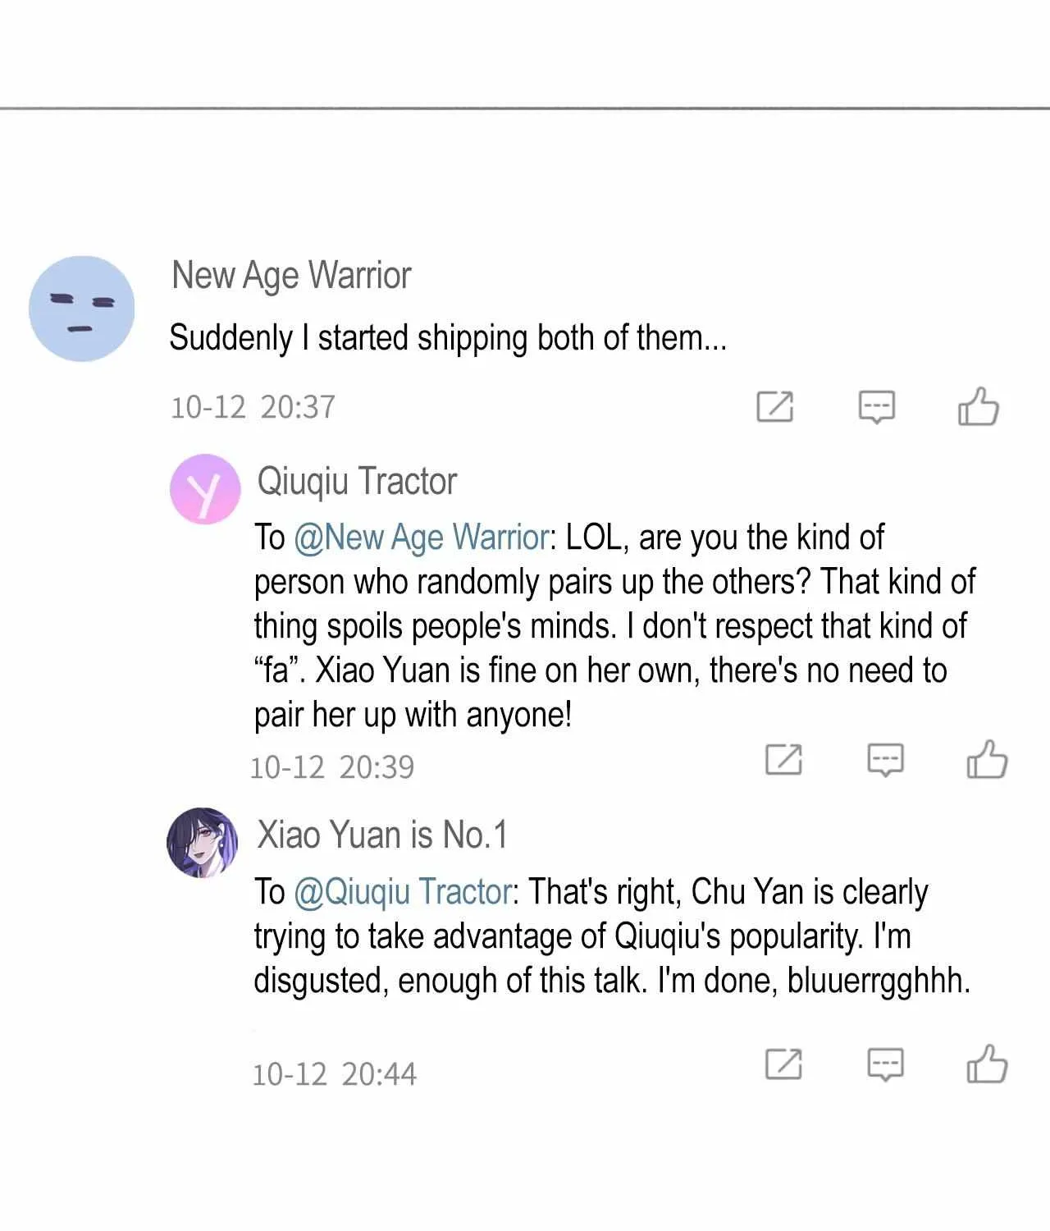Open New Age Warrior's avatar
This screenshot has height=1231, width=1050.
(x=81, y=309)
